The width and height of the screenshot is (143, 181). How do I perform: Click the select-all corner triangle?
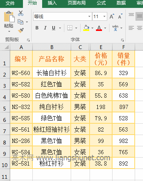(x=7, y=47)
